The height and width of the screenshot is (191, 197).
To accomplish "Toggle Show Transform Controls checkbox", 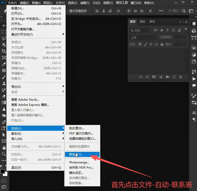I will pyautogui.click(x=67, y=11).
